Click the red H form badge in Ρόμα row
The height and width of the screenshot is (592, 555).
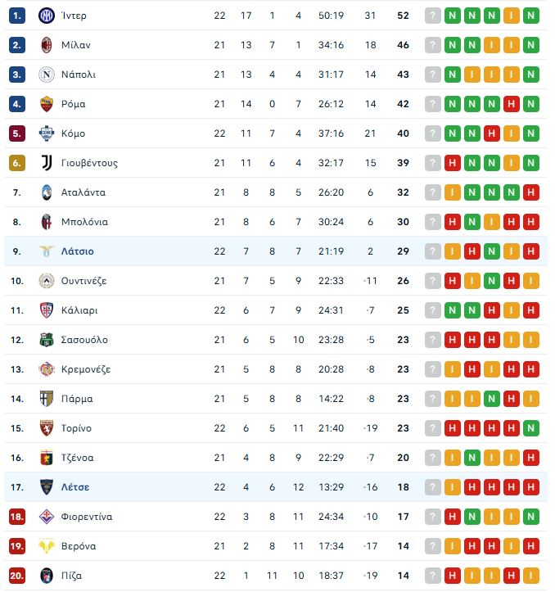coord(512,104)
